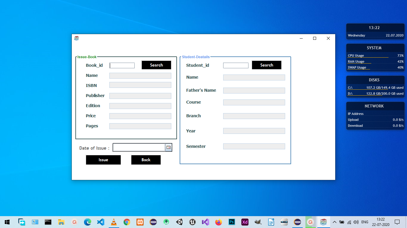Viewport: 407px width, 228px height.
Task: Click the Student-Deatails group title
Action: (196, 57)
